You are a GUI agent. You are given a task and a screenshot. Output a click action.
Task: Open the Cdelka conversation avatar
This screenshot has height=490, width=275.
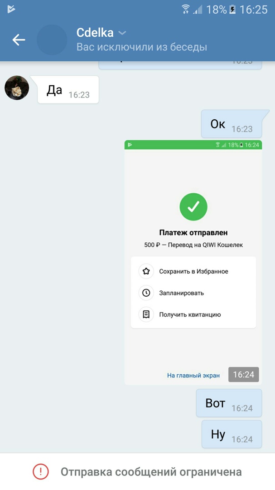point(52,40)
